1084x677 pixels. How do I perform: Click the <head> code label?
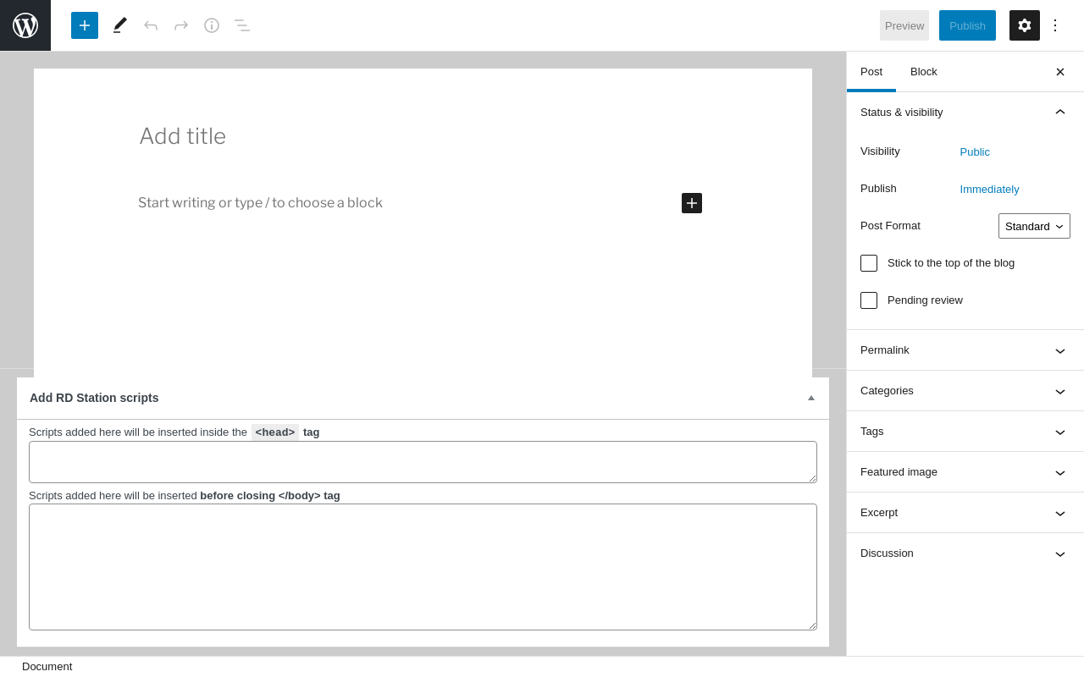click(x=275, y=432)
